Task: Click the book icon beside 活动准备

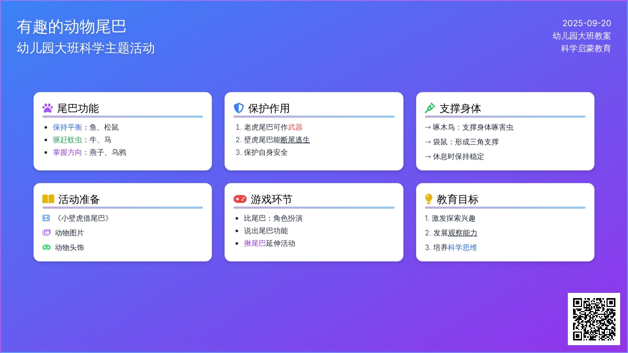Action: (48, 199)
